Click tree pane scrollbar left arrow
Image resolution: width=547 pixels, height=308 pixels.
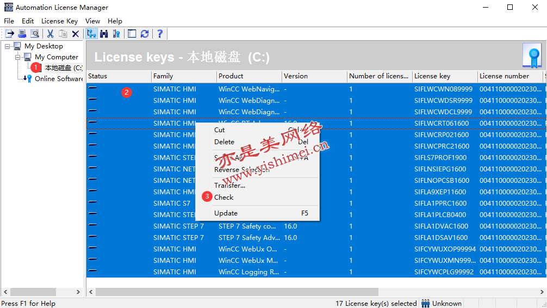point(5,292)
